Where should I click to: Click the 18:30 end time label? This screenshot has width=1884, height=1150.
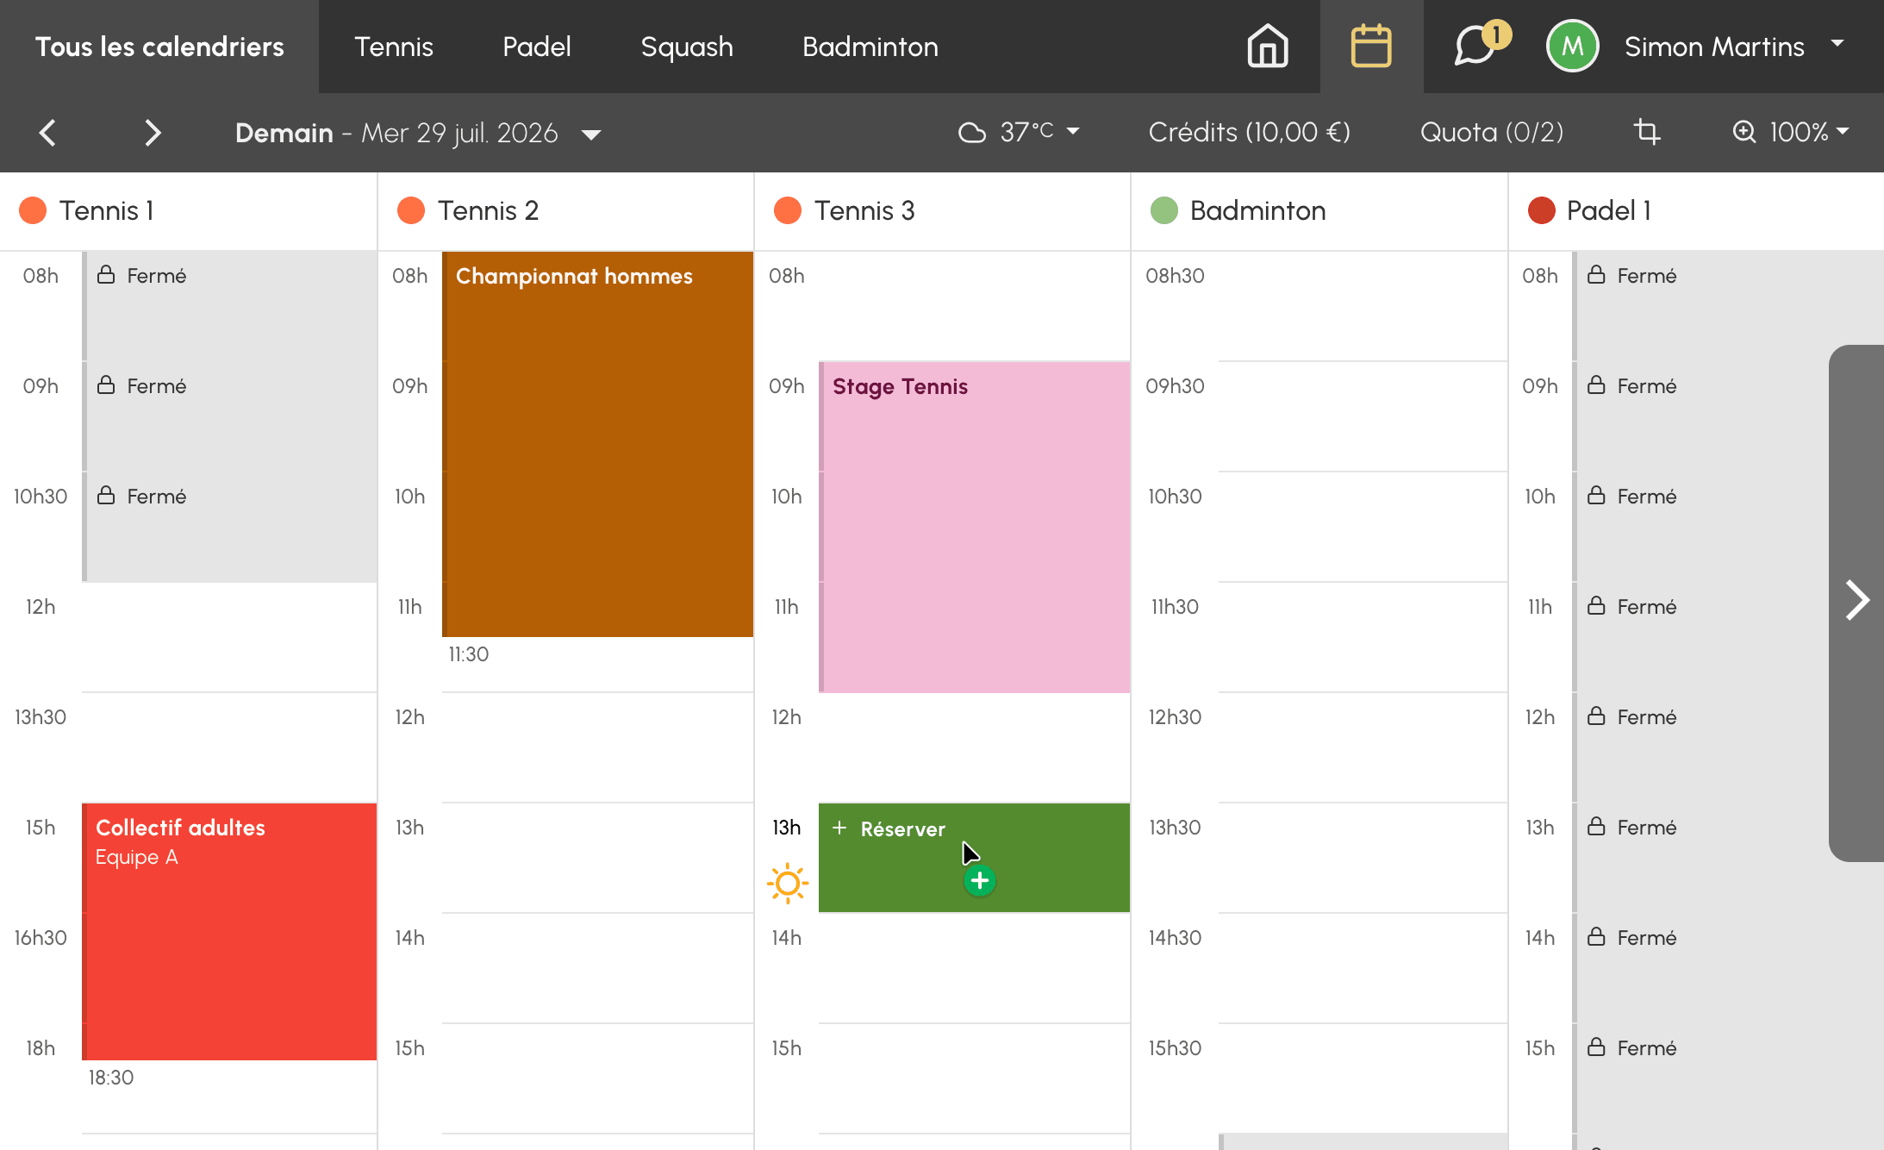111,1078
